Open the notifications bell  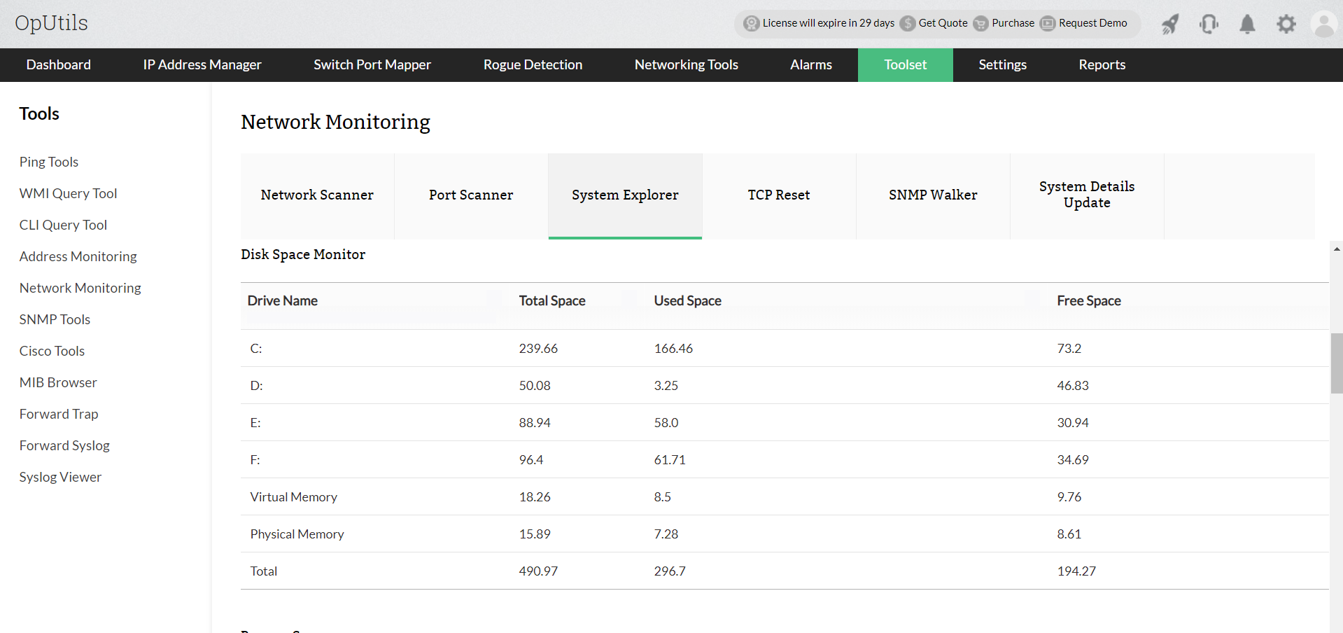pos(1247,25)
